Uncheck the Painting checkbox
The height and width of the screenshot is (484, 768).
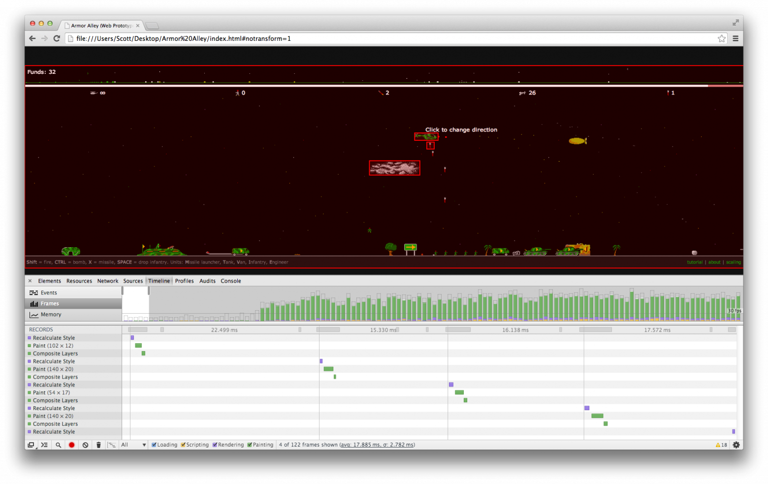pyautogui.click(x=250, y=445)
